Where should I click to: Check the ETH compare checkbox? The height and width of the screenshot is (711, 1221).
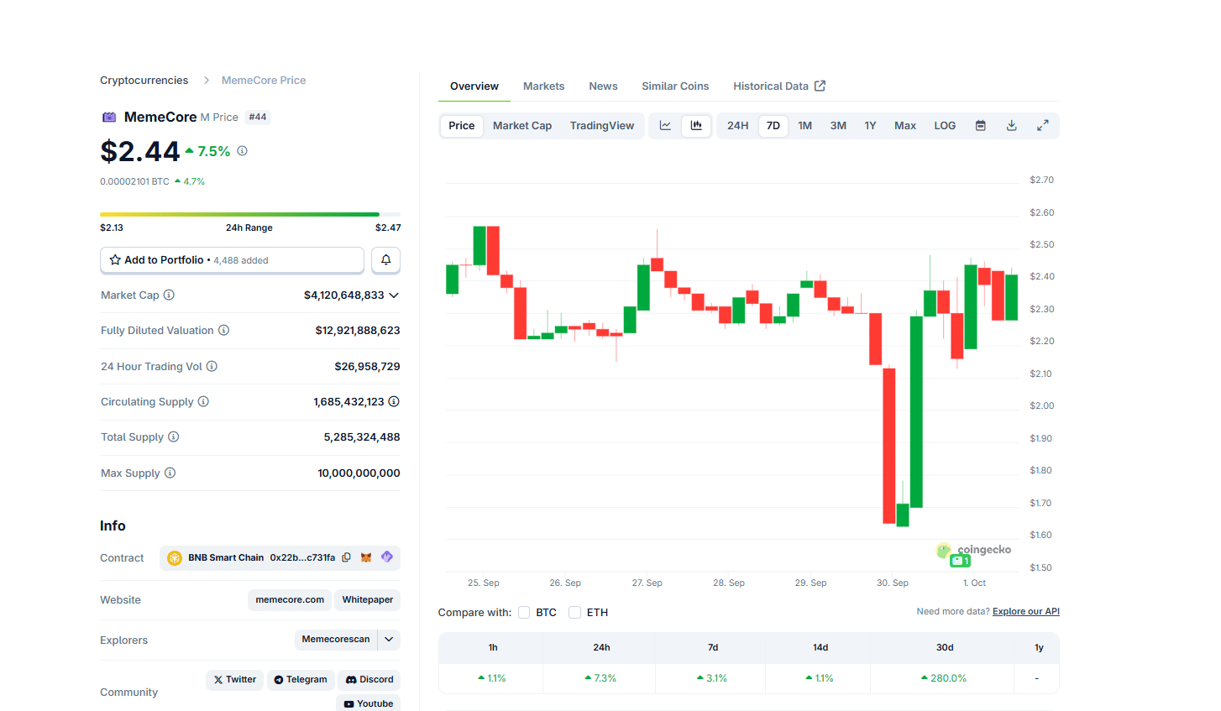(x=575, y=612)
